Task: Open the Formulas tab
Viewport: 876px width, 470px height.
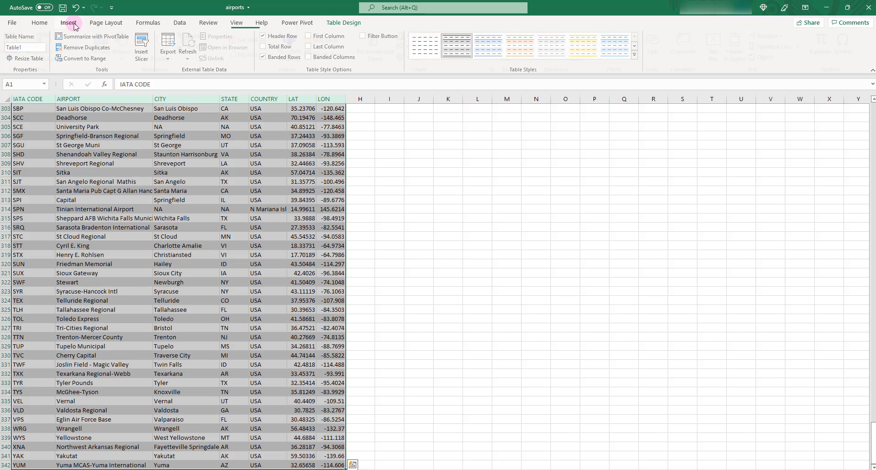Action: [148, 22]
